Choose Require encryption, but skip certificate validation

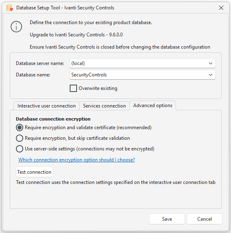[20, 138]
